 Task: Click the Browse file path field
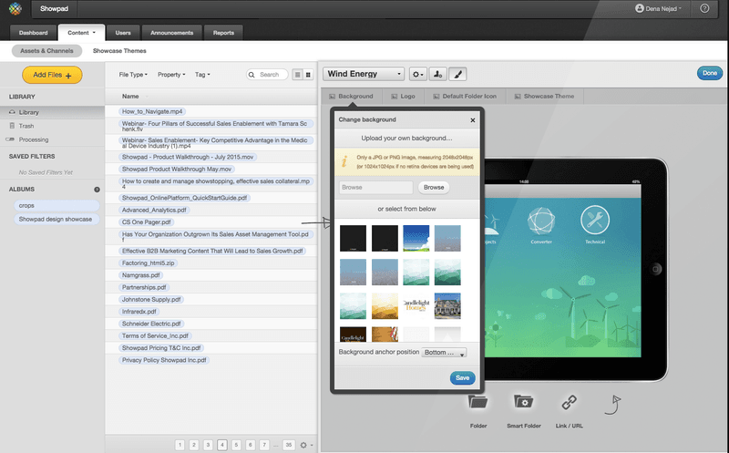(x=375, y=188)
